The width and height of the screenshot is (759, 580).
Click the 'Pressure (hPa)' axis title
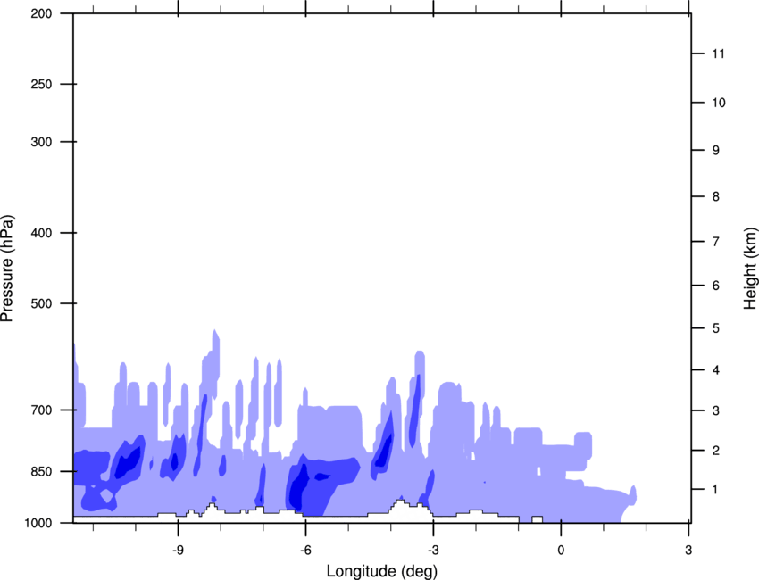[x=7, y=269]
